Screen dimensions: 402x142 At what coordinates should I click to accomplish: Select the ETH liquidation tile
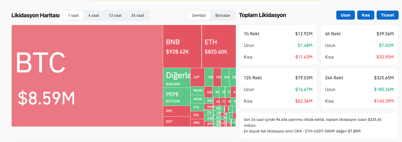[x=218, y=46]
